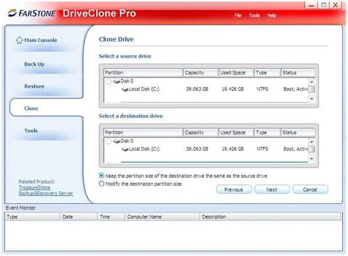Screen dimensions: 348x256
Task: Open the Backup&Recovery Server link
Action: (x=46, y=193)
